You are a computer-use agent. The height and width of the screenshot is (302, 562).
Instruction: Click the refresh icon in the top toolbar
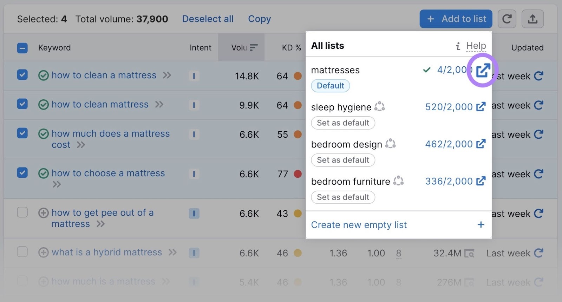(x=507, y=19)
